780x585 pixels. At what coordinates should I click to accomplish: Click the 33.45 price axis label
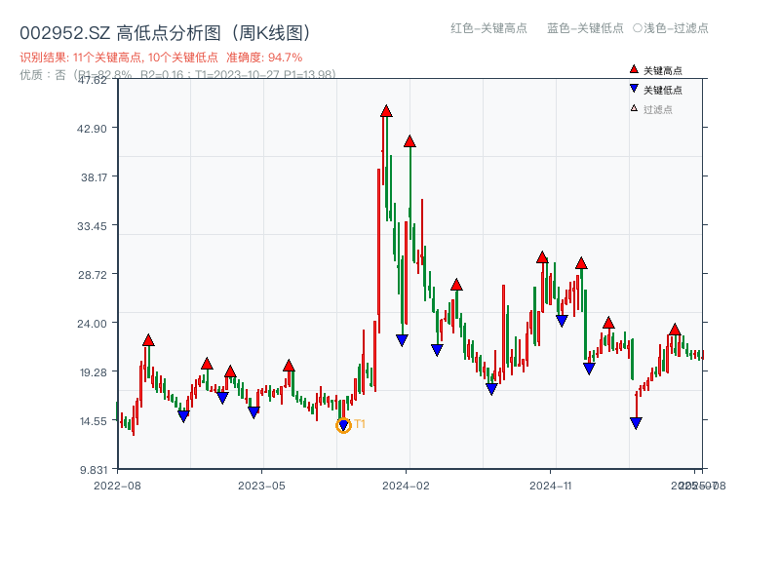(x=92, y=226)
